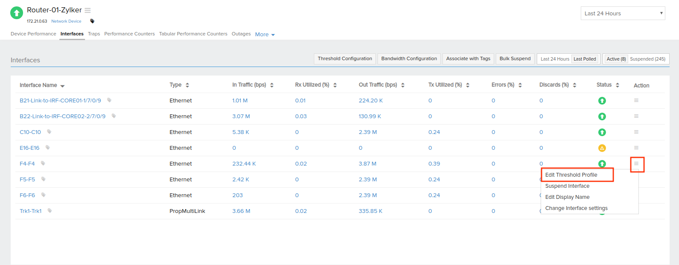
Task: Expand the More tab dropdown
Action: pos(265,34)
